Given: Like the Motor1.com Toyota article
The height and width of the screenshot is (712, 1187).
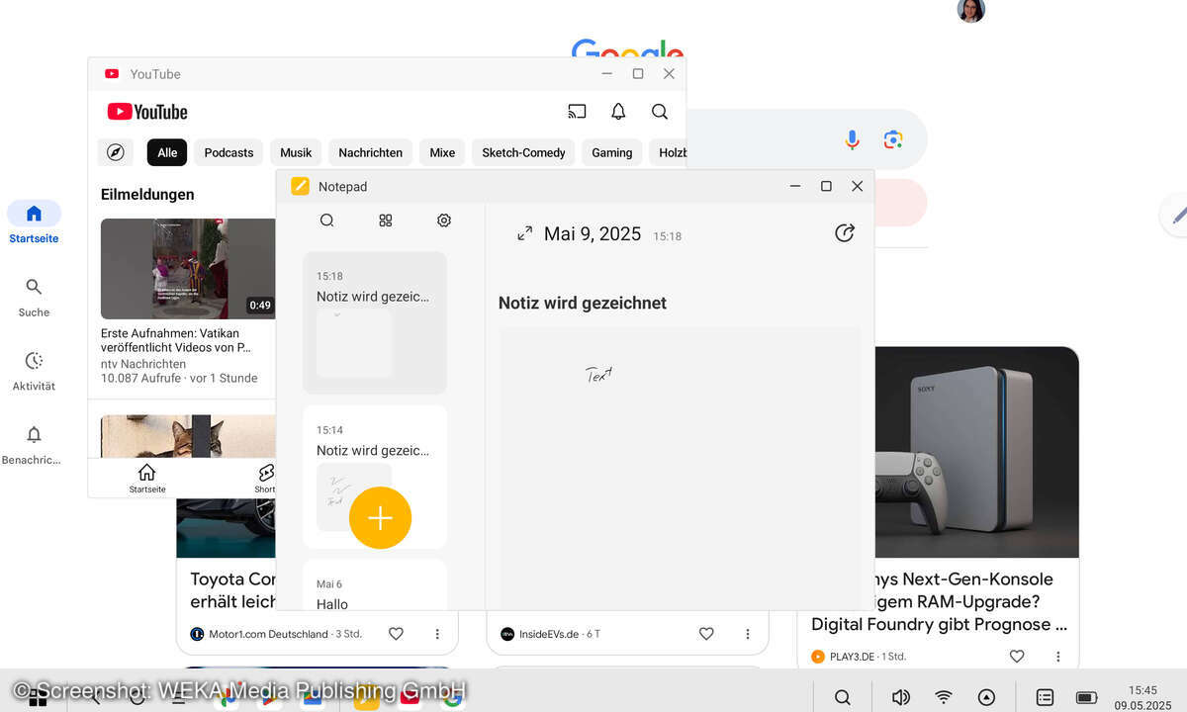Looking at the screenshot, I should (396, 634).
